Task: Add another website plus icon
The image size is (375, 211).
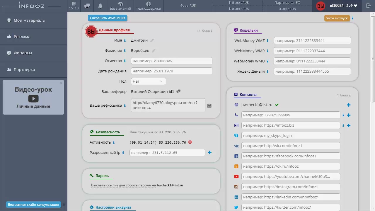Action: click(349, 125)
